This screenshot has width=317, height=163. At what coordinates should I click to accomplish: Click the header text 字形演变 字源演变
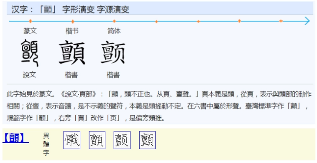96,10
